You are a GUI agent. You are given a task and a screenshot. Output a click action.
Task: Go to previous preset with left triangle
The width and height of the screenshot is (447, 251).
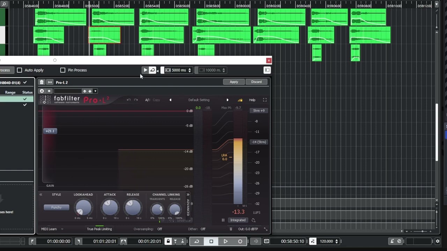170,100
